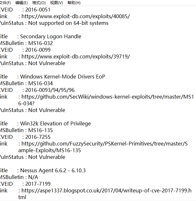This screenshot has height=201, width=196.
Task: Open the 文件(F) File menu
Action: click(x=5, y=3)
